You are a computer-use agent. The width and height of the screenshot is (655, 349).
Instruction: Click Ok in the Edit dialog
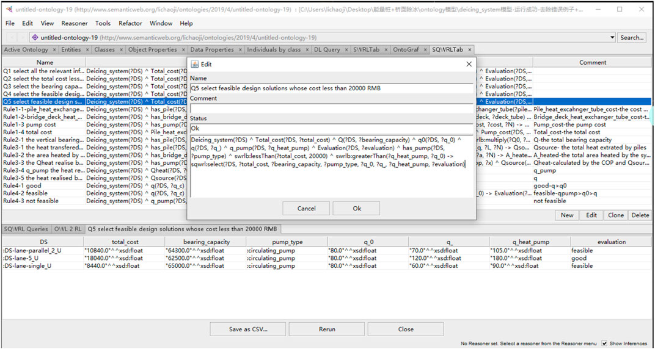point(357,209)
